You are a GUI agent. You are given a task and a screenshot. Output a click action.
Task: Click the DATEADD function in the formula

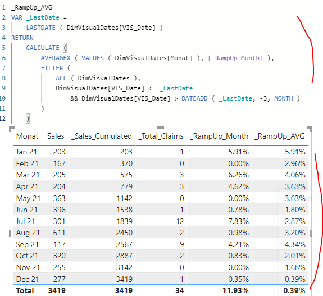pos(194,98)
